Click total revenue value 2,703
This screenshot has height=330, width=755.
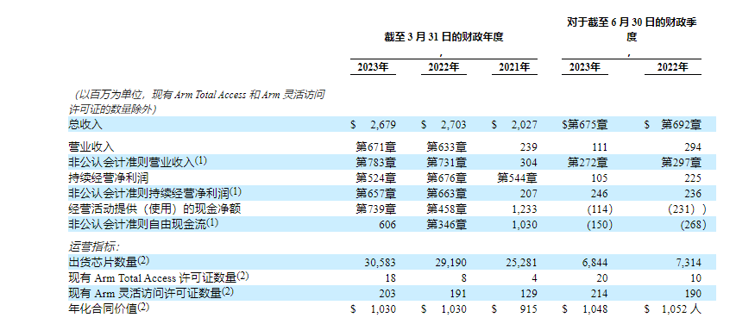[454, 125]
